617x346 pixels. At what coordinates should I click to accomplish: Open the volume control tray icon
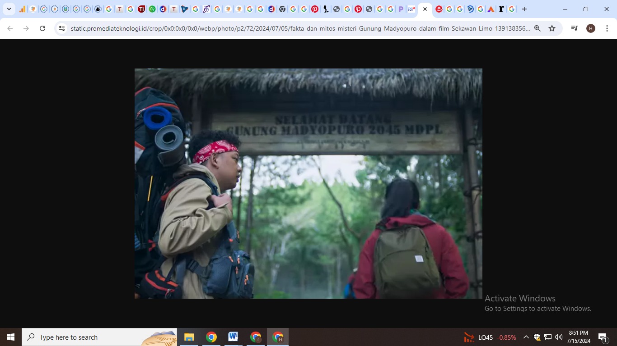559,337
